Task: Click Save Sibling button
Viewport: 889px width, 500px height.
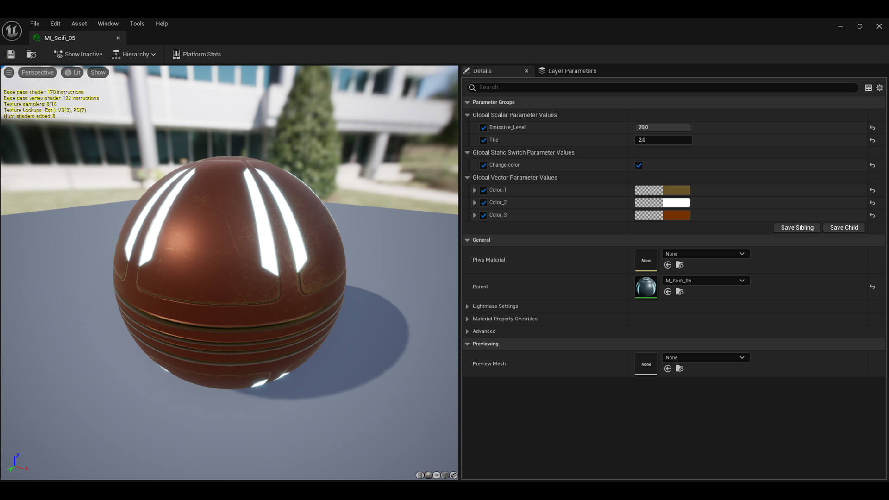Action: (x=797, y=227)
